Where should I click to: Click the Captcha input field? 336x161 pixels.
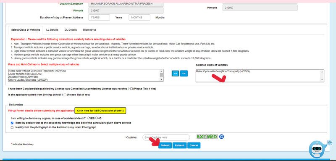point(166,137)
